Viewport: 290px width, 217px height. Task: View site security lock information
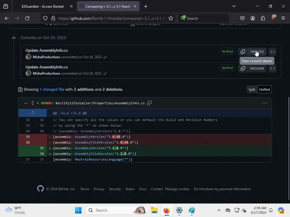(53, 18)
